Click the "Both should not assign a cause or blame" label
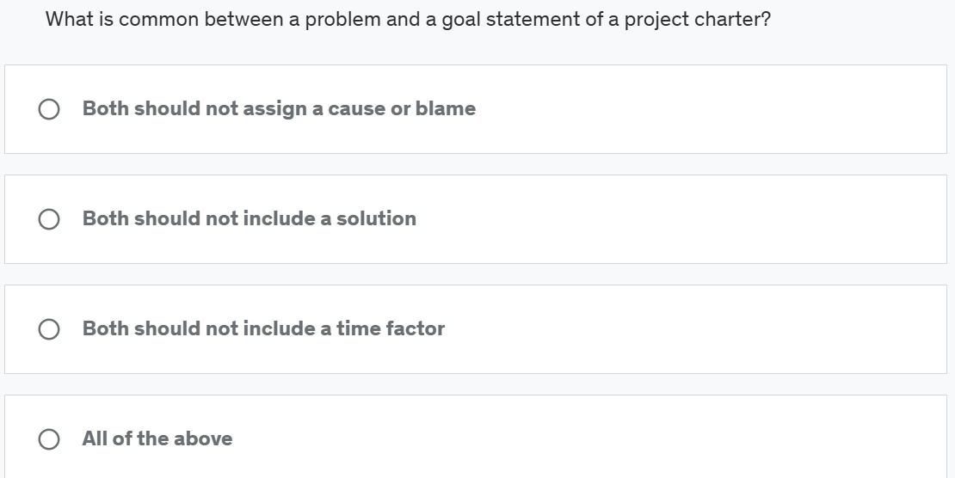955x478 pixels. tap(279, 109)
